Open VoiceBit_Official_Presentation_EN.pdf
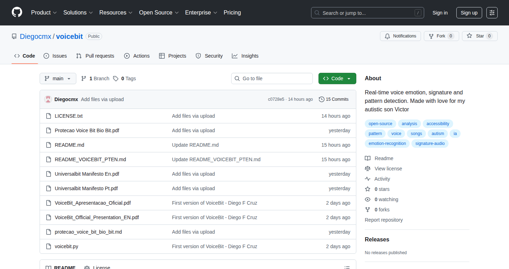 pos(97,217)
